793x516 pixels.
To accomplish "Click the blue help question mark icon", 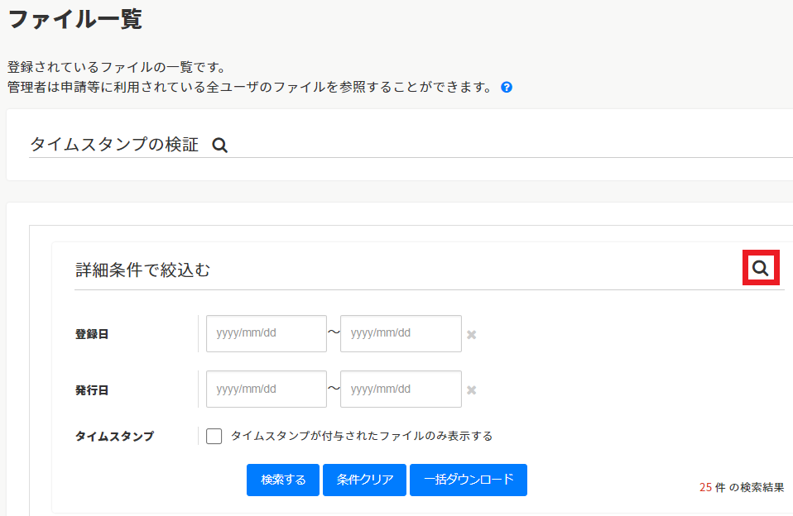I will (x=507, y=87).
